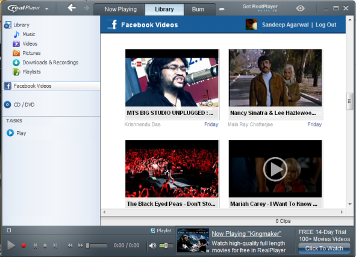Click the Kingmaker movie poster thumbnail

(x=193, y=241)
